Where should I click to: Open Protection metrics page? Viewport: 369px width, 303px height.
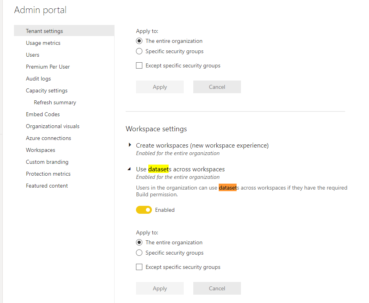[x=48, y=174]
